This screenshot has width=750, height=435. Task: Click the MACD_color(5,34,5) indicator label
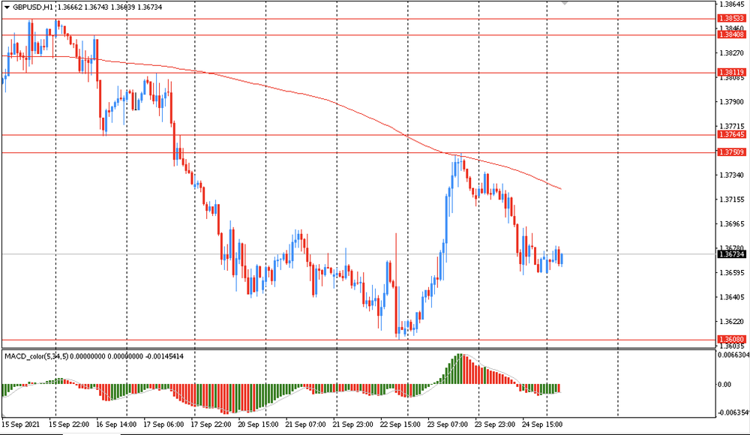tap(37, 356)
